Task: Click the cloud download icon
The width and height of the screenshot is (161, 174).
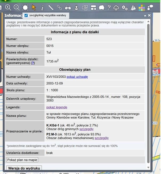Action: (116, 7)
